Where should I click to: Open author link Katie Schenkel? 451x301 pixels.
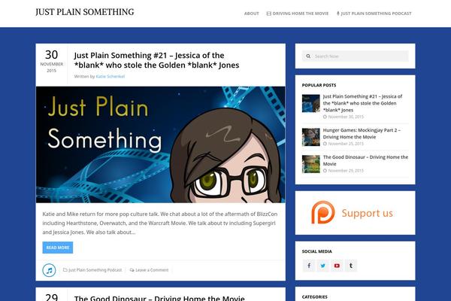point(110,76)
